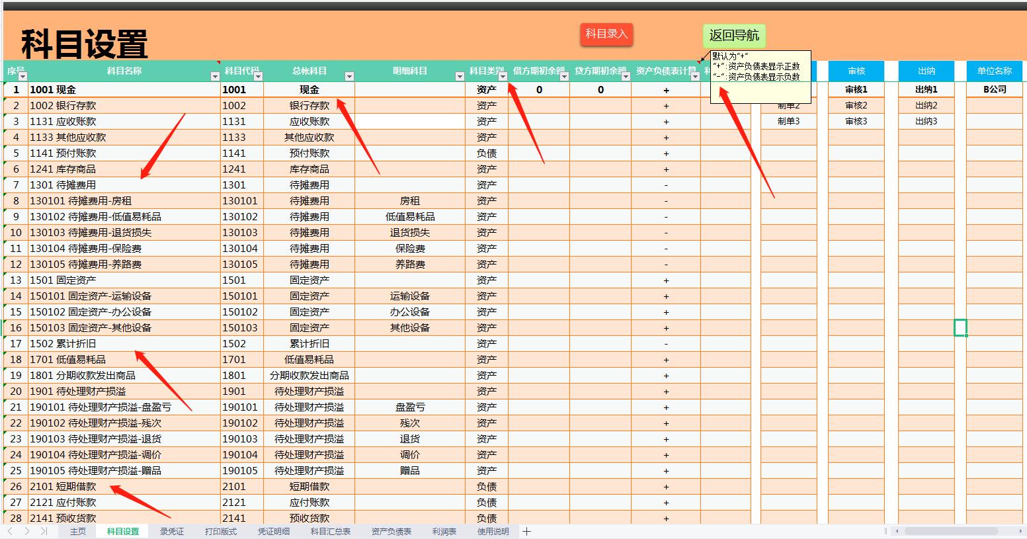Image resolution: width=1027 pixels, height=539 pixels.
Task: Click the horizontal scrollbar at bottom right
Action: click(952, 530)
